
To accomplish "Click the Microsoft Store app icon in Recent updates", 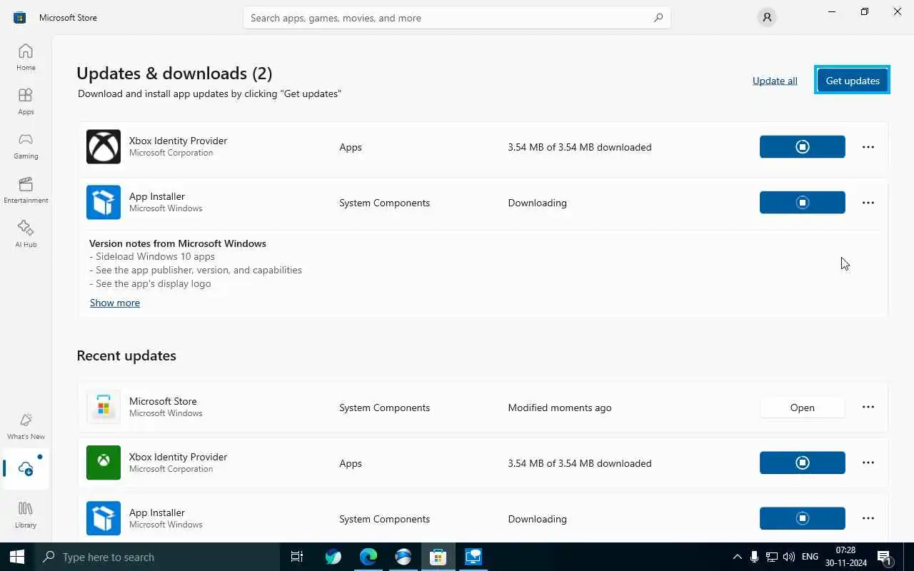I will 104,408.
